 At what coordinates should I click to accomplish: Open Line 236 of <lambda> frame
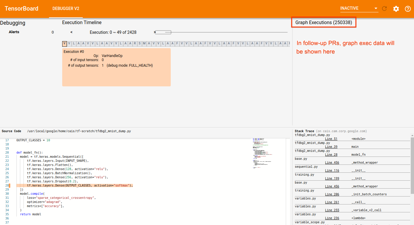tap(332, 218)
